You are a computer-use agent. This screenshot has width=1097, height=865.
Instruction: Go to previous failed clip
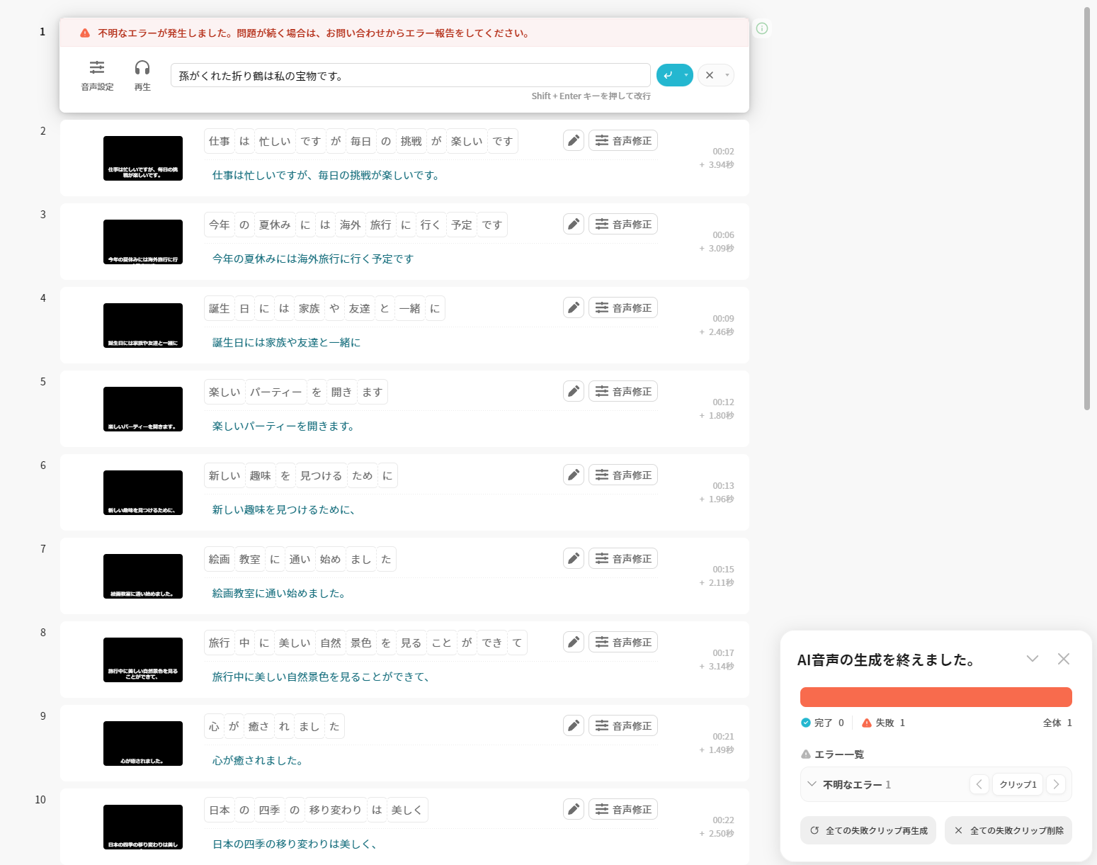[x=979, y=784]
